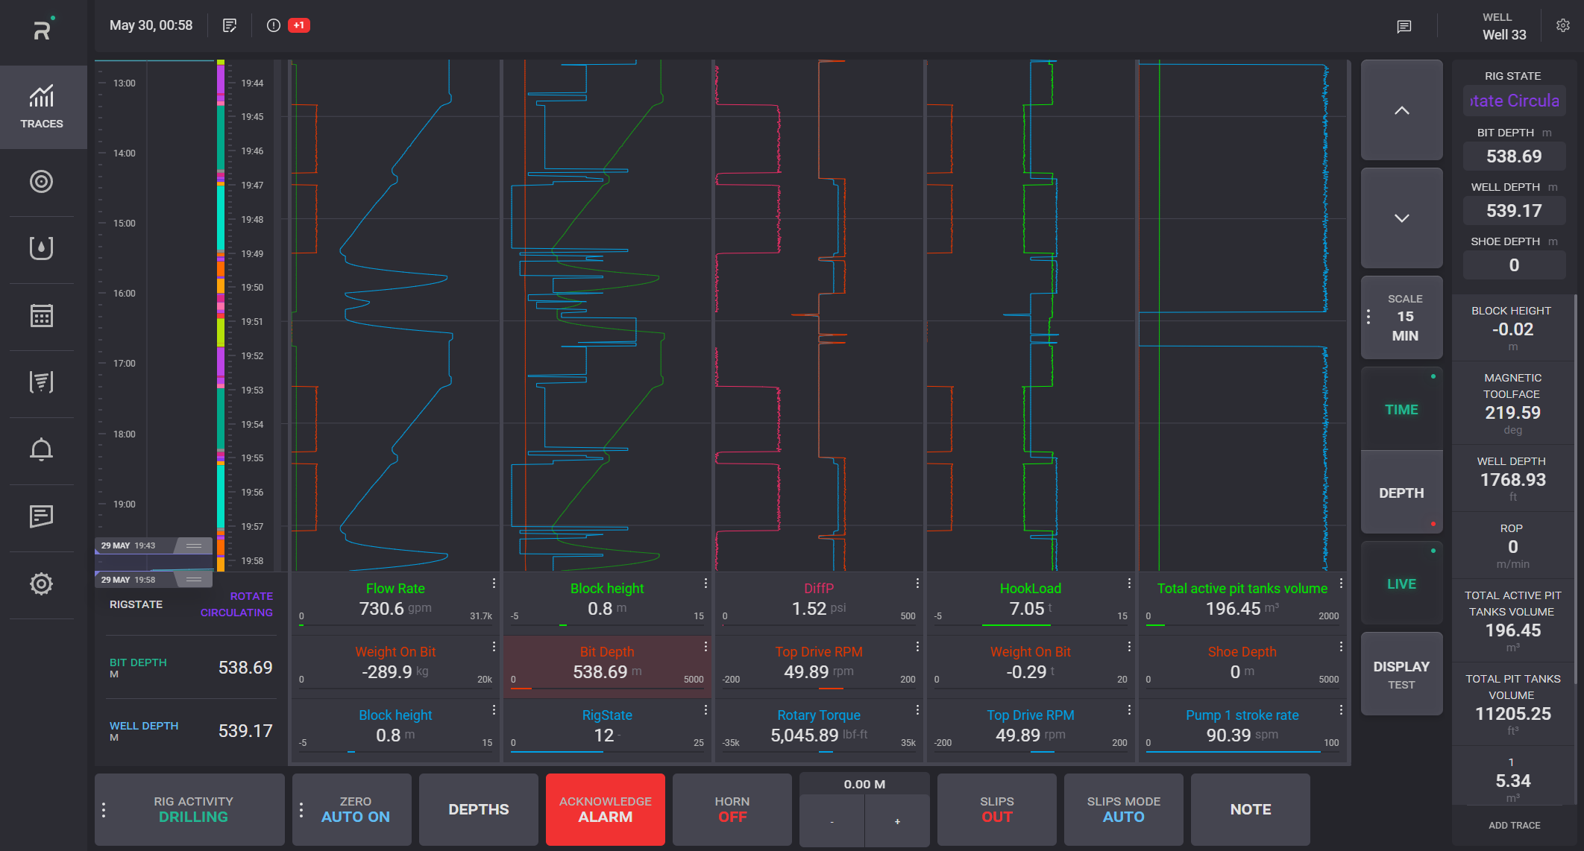Open the calendar schedule sidebar icon
This screenshot has height=851, width=1584.
[x=41, y=316]
